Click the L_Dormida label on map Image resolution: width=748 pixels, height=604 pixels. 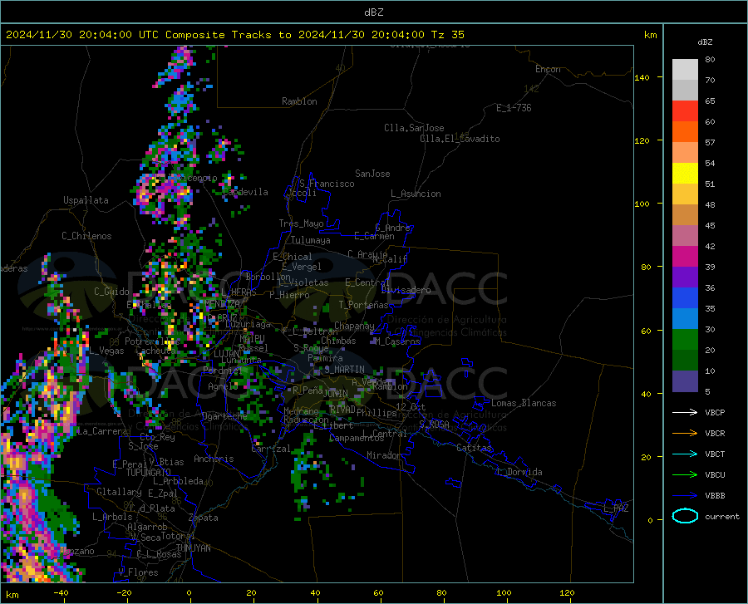click(x=519, y=472)
